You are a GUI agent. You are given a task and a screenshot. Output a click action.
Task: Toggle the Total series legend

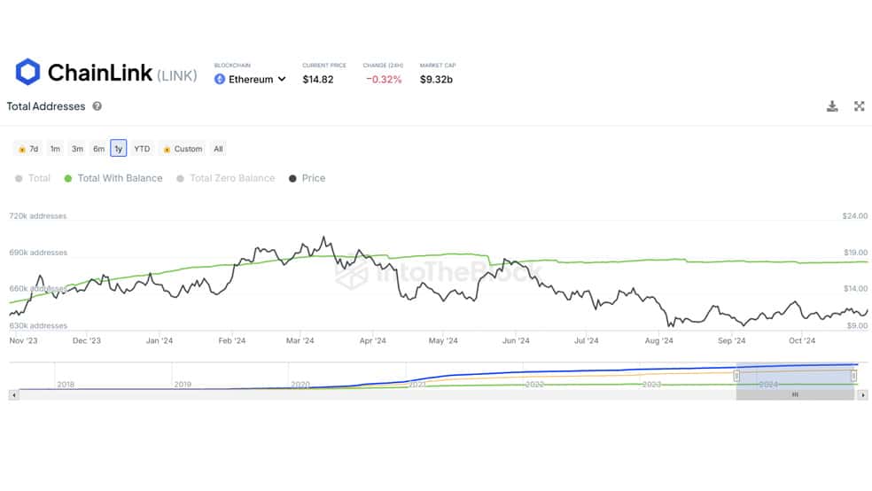coord(33,178)
